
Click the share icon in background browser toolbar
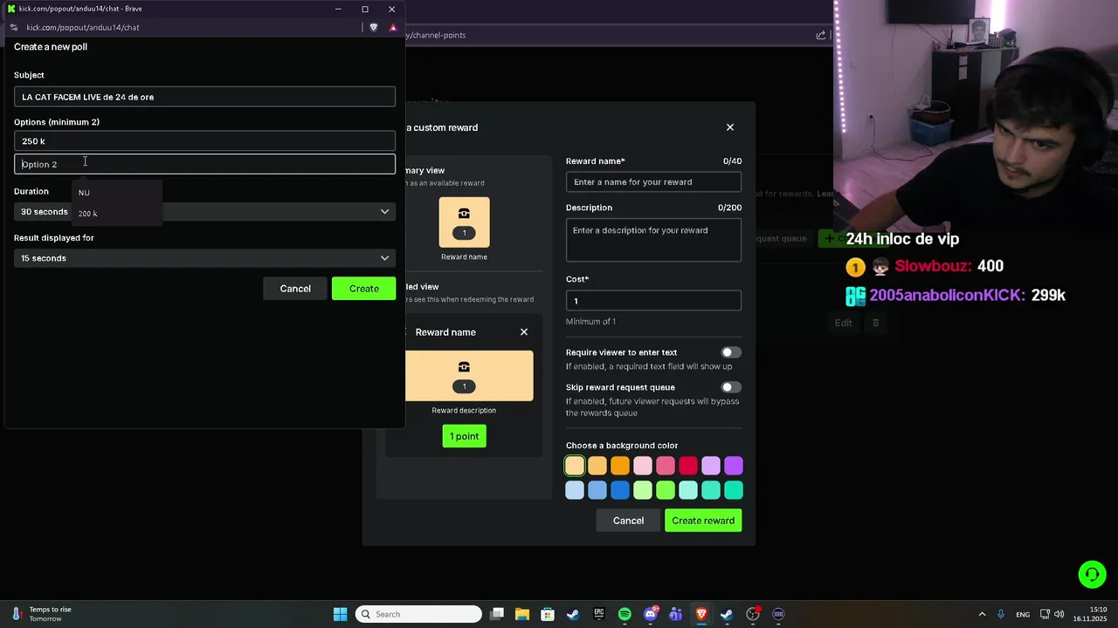821,35
